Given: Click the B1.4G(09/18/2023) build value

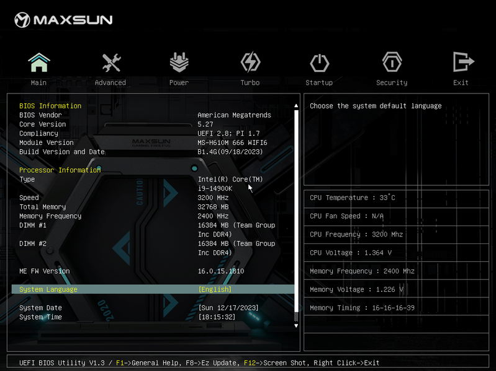Looking at the screenshot, I should coord(230,151).
